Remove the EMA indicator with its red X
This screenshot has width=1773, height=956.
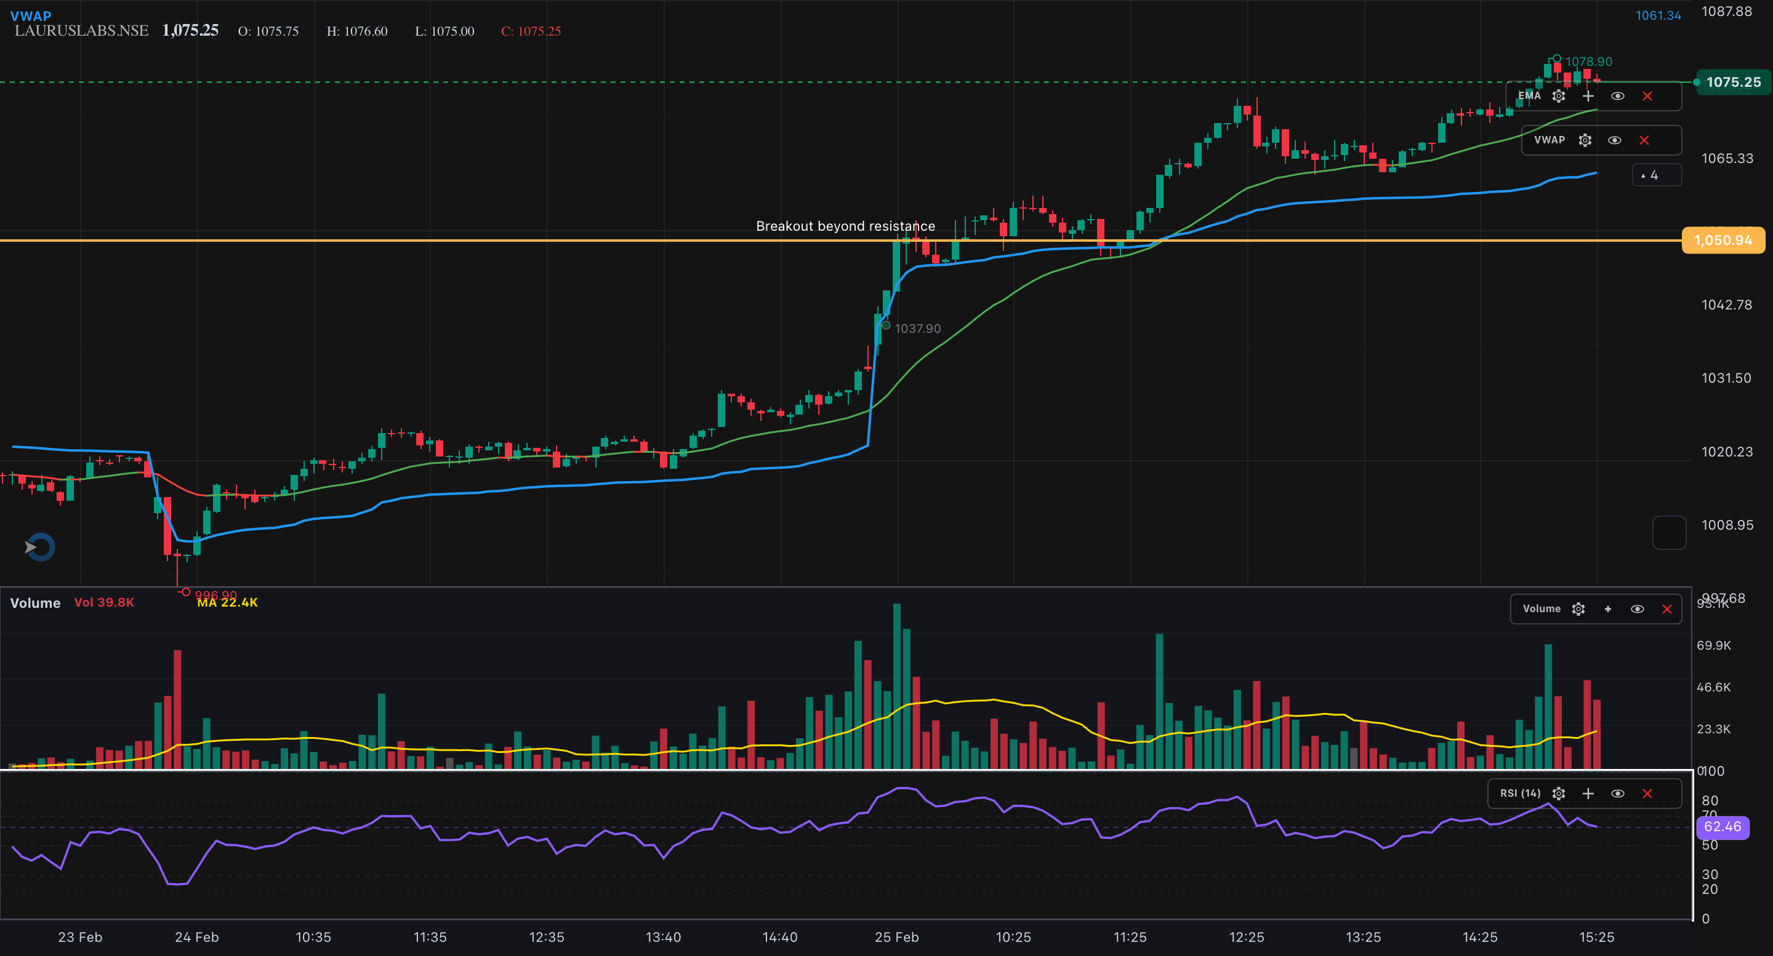(1648, 95)
